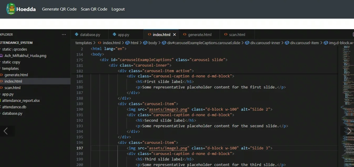Collapse the ATTENDANCE_SYSTEM root folder
The width and height of the screenshot is (354, 167).
pos(16,43)
